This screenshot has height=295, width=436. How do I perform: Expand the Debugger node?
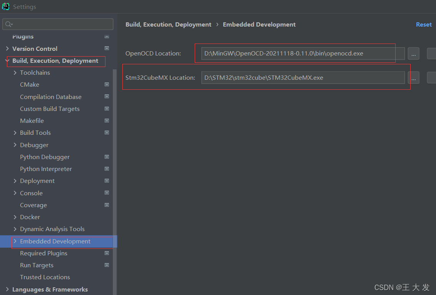click(15, 145)
